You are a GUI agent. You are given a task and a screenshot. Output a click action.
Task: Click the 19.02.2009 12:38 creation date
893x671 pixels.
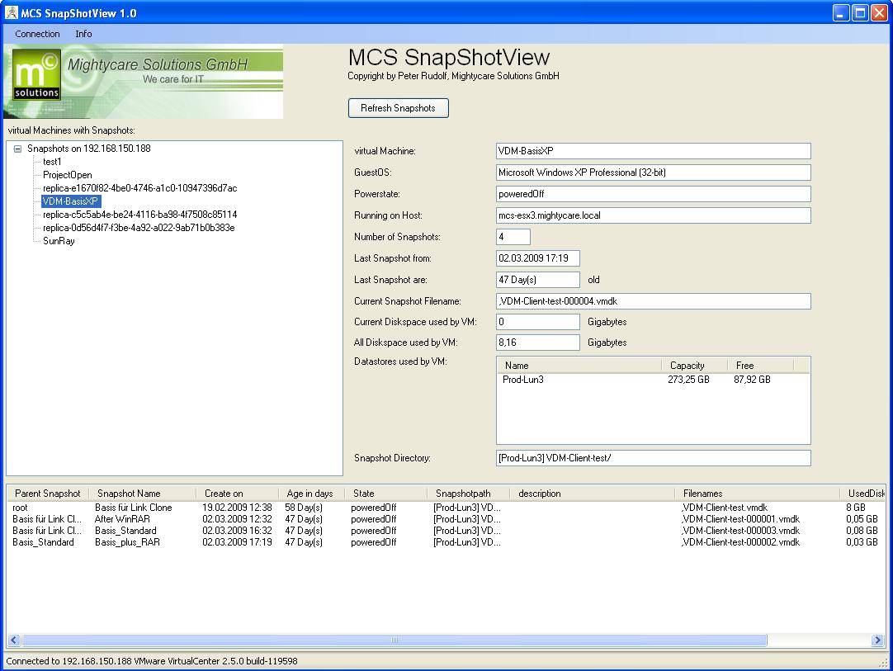pos(237,508)
